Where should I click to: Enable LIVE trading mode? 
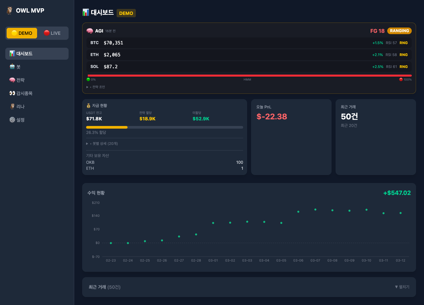(x=52, y=33)
